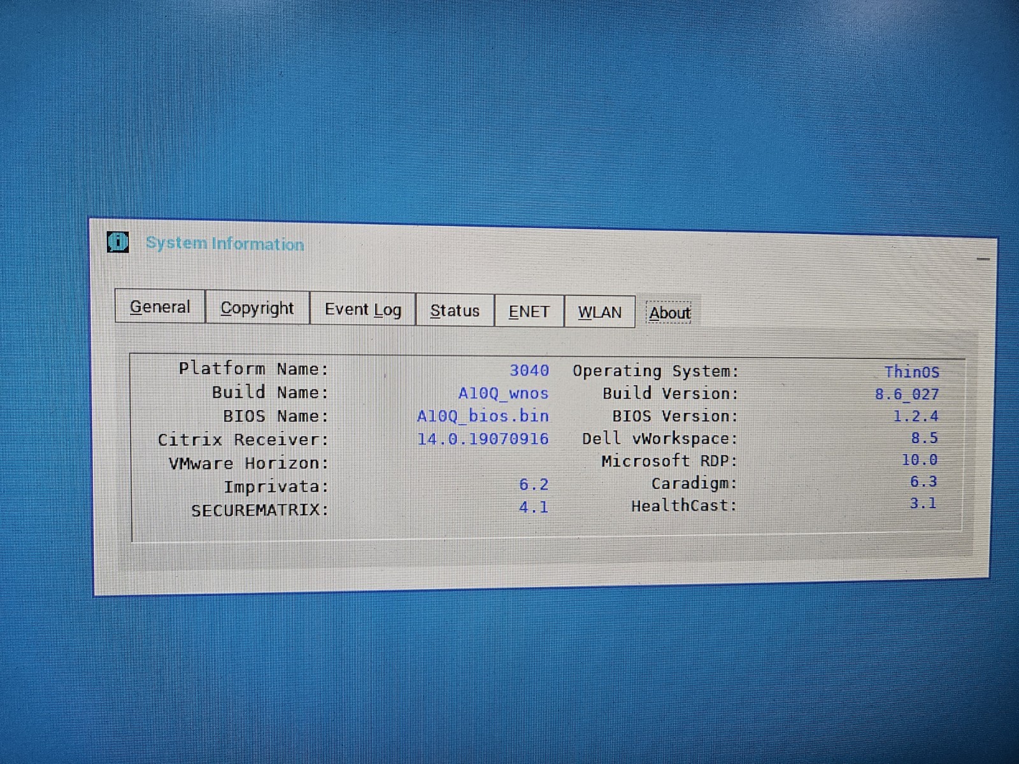The width and height of the screenshot is (1019, 764).
Task: Switch to the WLAN tab
Action: pyautogui.click(x=599, y=312)
